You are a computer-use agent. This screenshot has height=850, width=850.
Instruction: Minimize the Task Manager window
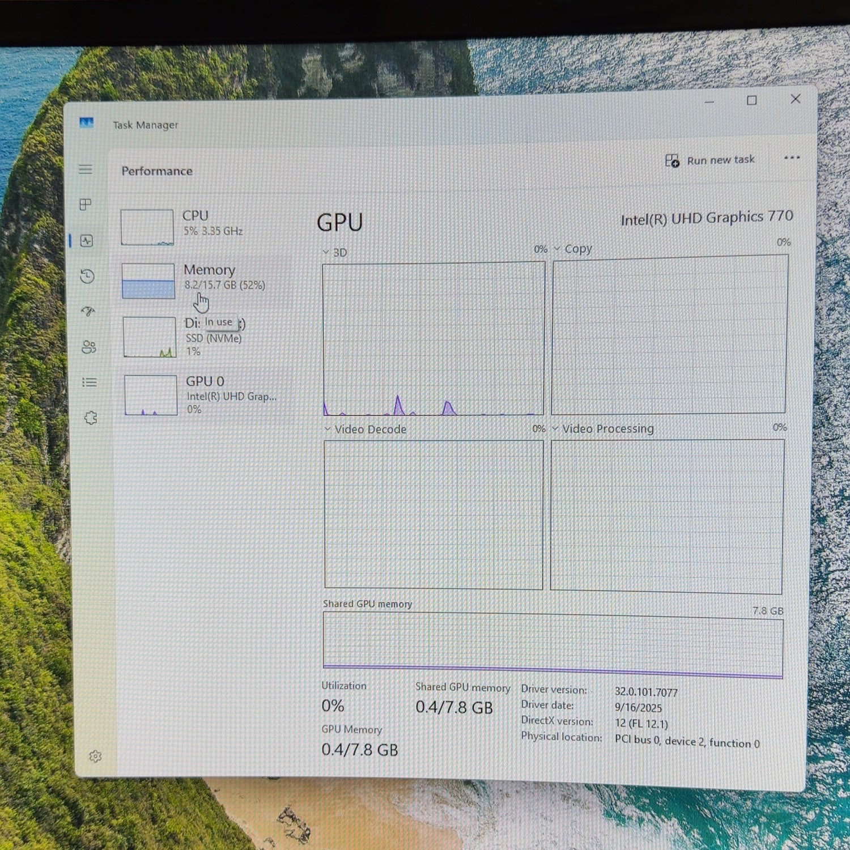(x=709, y=102)
